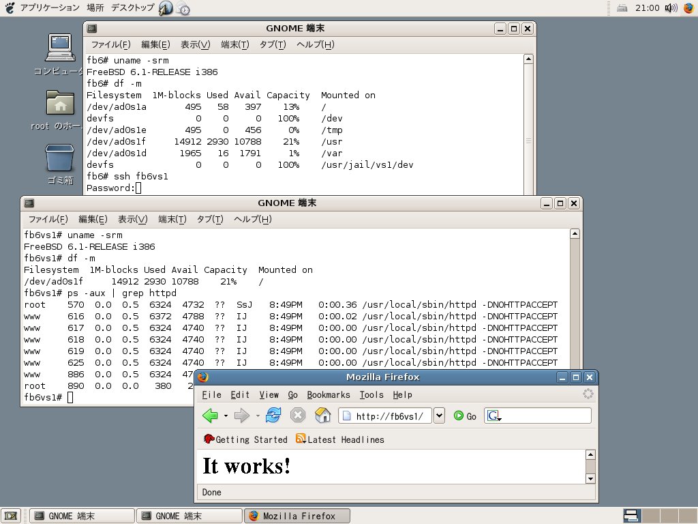This screenshot has width=698, height=524.
Task: Open Firefox File menu
Action: click(x=211, y=395)
